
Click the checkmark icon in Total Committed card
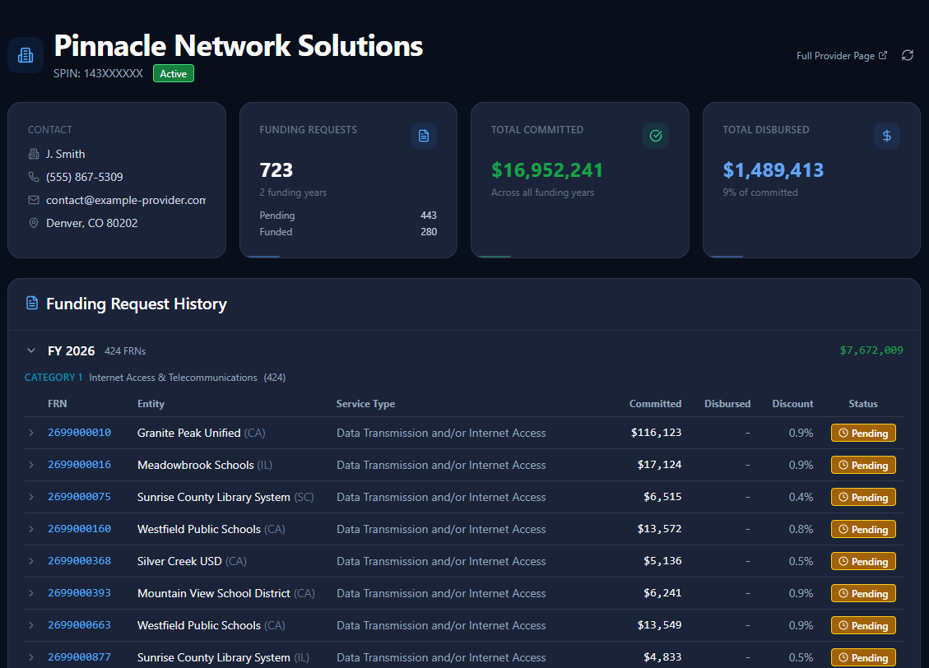pos(656,136)
